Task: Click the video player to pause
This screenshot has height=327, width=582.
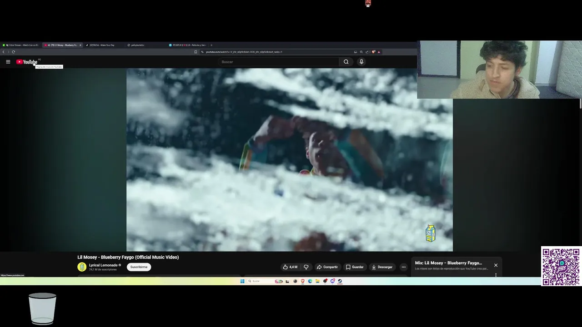Action: click(x=290, y=159)
